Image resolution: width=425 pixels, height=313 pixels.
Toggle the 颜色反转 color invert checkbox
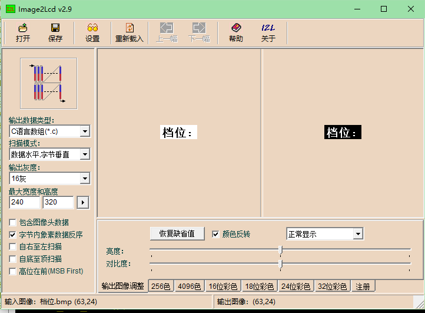[215, 234]
